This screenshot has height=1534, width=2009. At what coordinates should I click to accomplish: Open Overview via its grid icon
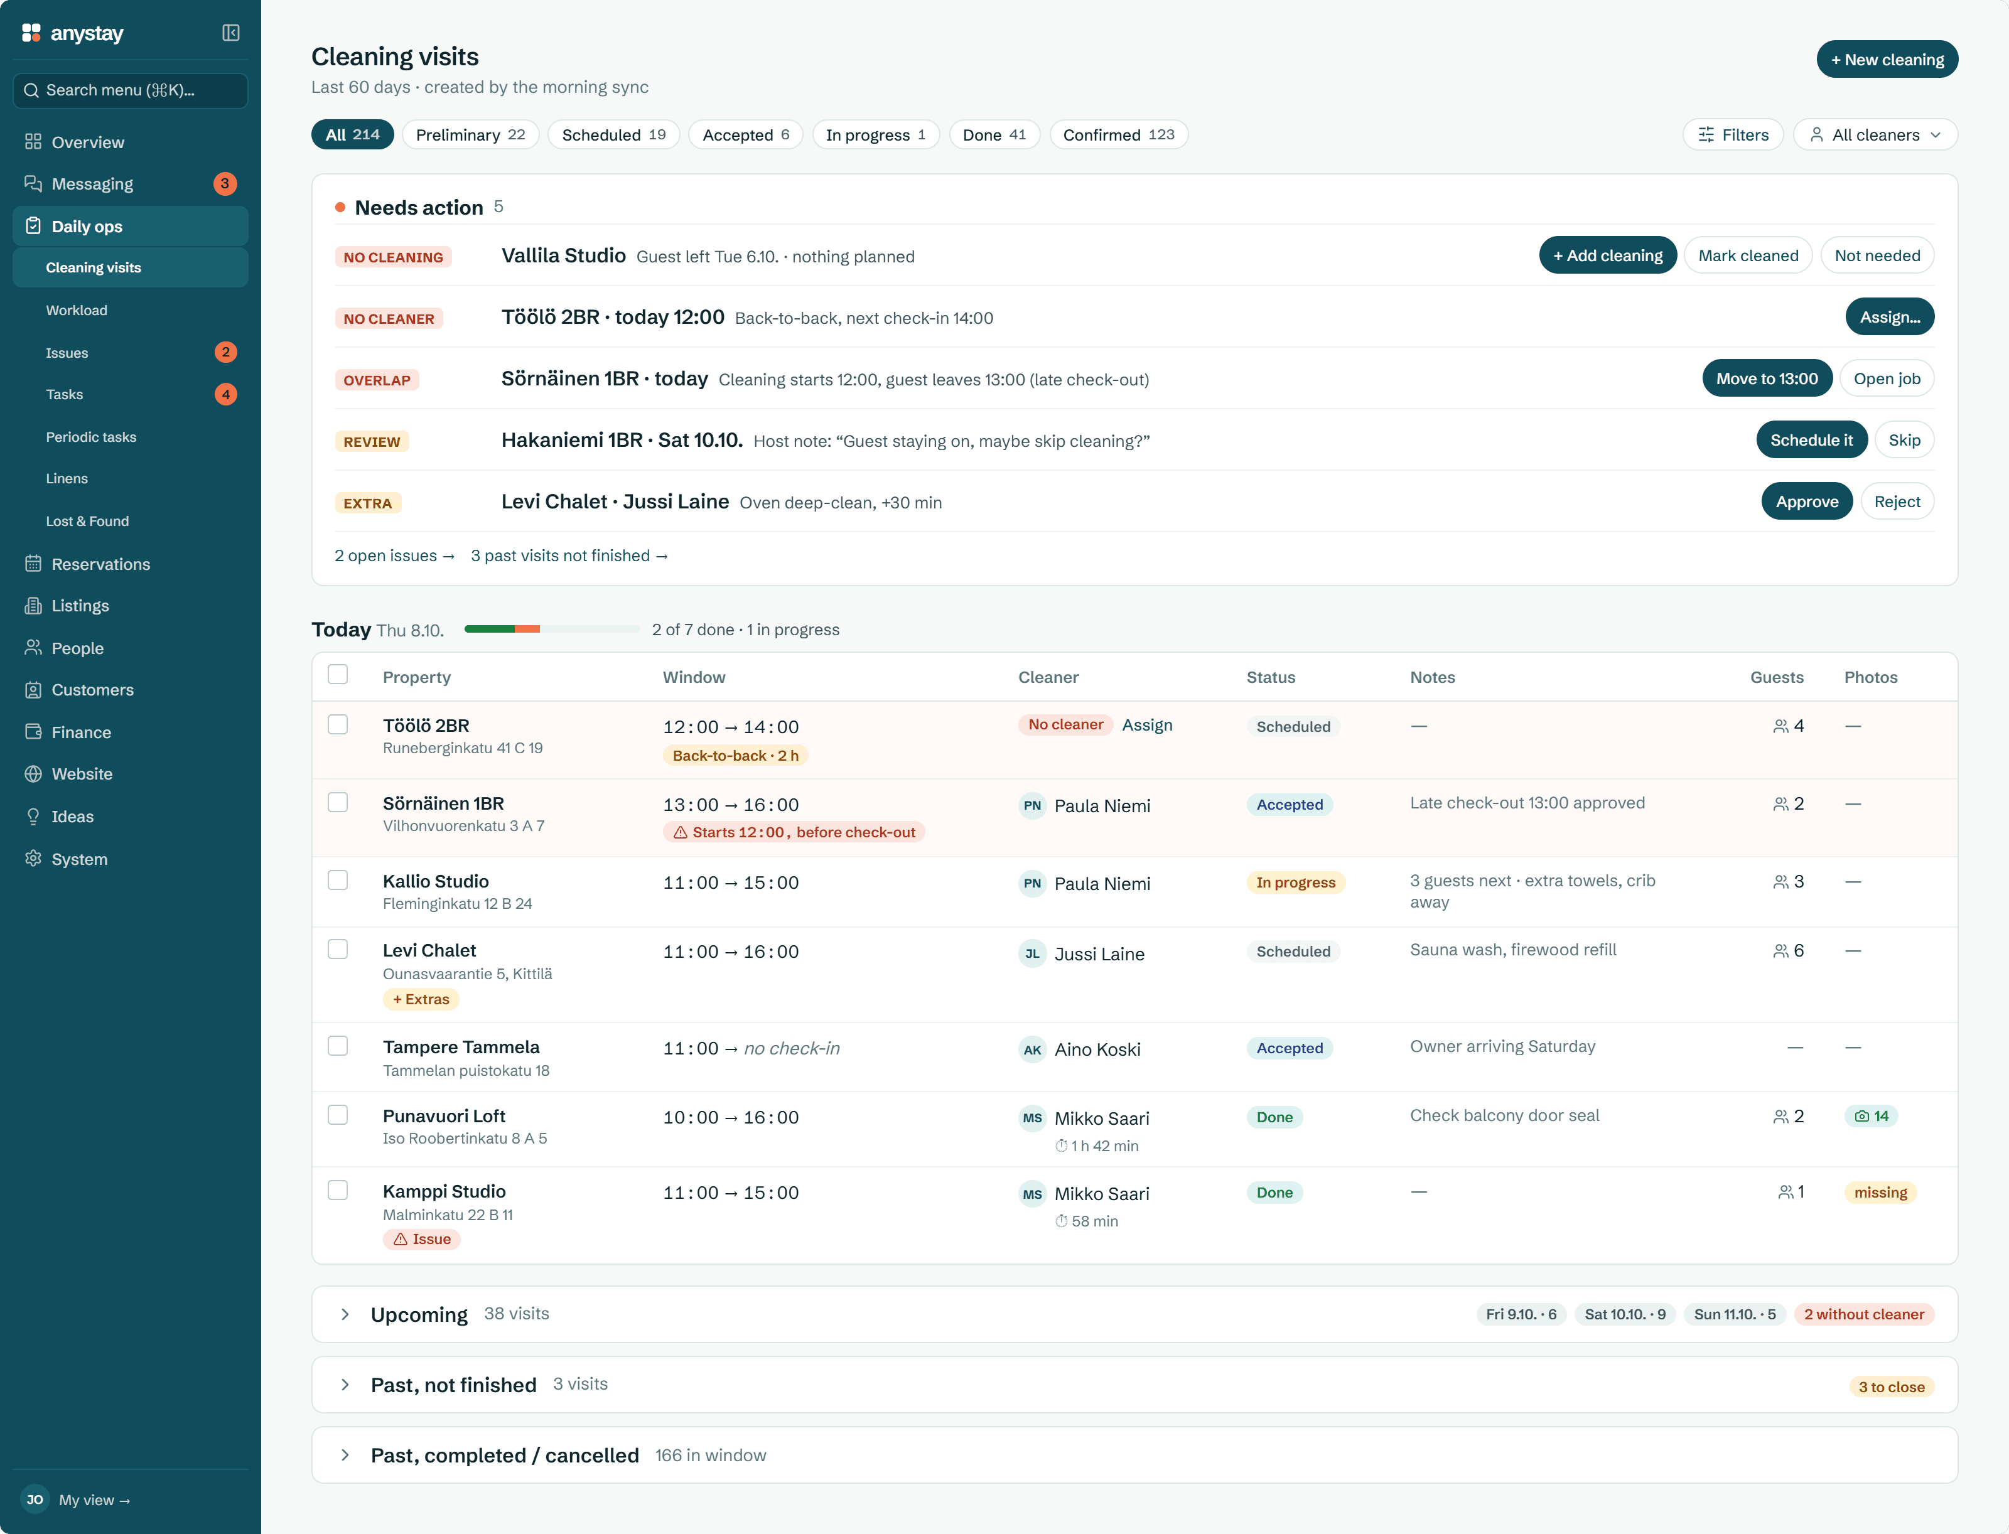tap(33, 141)
